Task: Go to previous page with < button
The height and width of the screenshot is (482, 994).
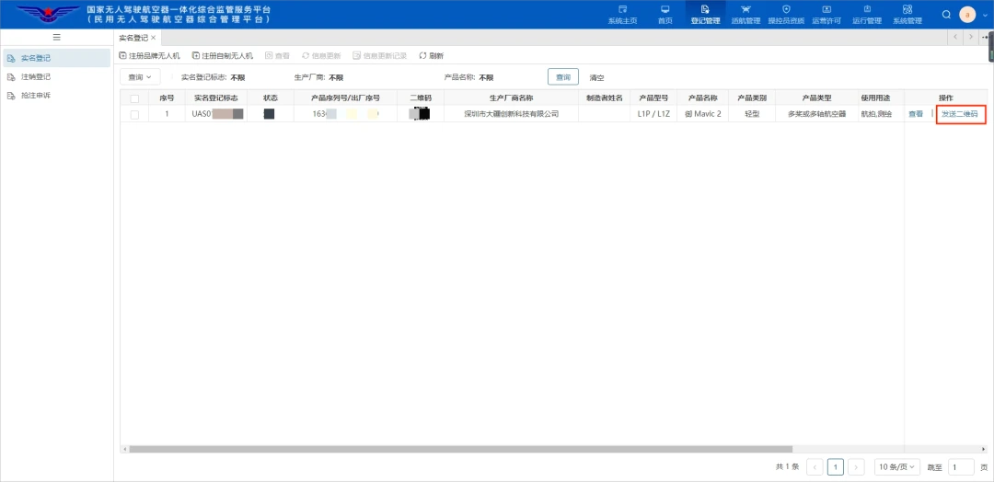Action: [815, 467]
